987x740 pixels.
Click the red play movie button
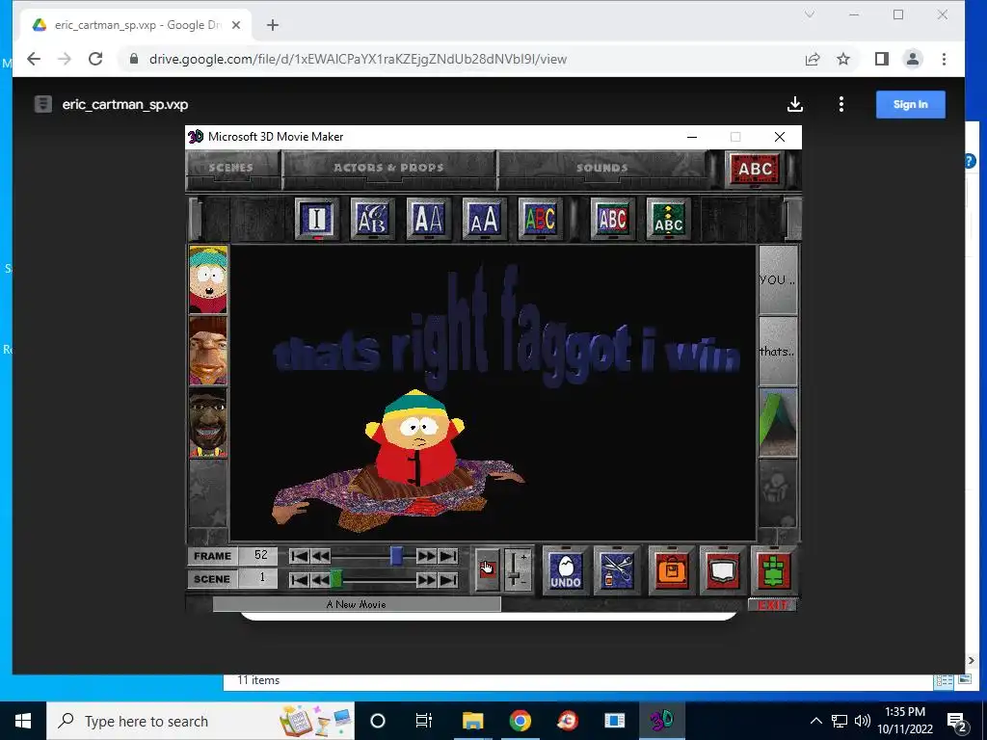pos(487,569)
